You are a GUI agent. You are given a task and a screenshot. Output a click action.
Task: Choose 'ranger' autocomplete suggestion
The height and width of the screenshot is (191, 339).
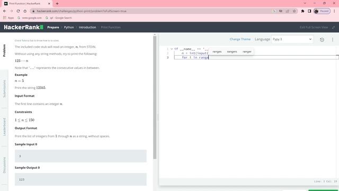tap(247, 51)
